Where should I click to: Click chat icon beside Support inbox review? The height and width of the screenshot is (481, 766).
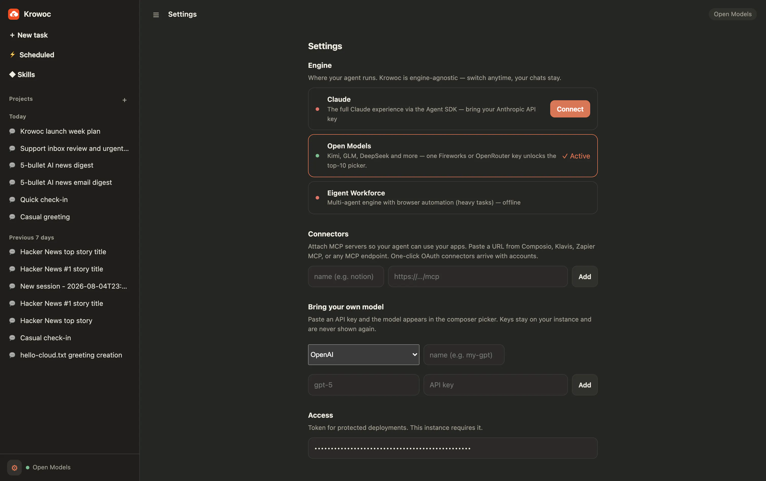[x=12, y=148]
